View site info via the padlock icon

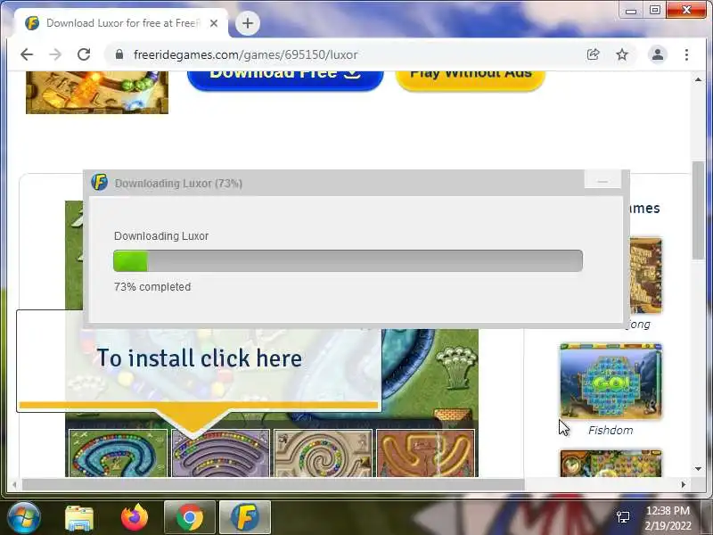[119, 54]
